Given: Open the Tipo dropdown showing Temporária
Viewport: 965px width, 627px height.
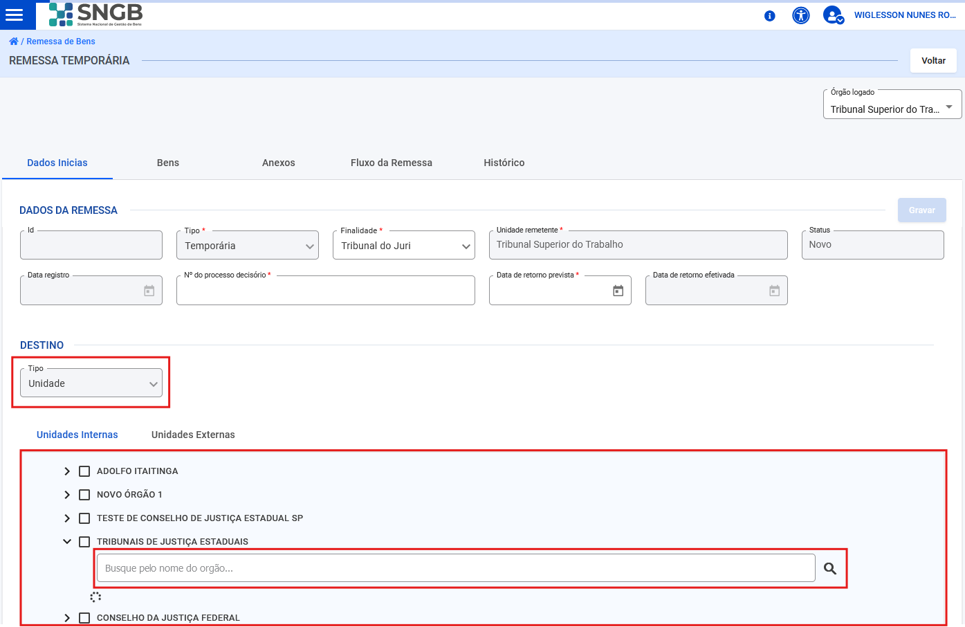Looking at the screenshot, I should click(248, 245).
